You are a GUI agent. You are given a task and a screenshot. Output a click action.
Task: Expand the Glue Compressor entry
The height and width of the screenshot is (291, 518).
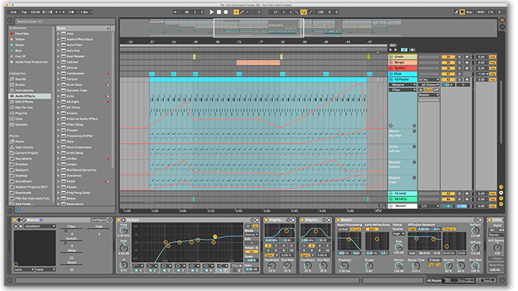(58, 147)
